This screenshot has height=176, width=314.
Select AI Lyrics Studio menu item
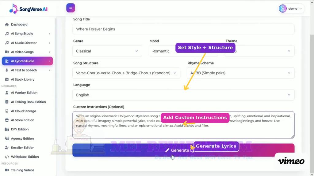(27, 61)
